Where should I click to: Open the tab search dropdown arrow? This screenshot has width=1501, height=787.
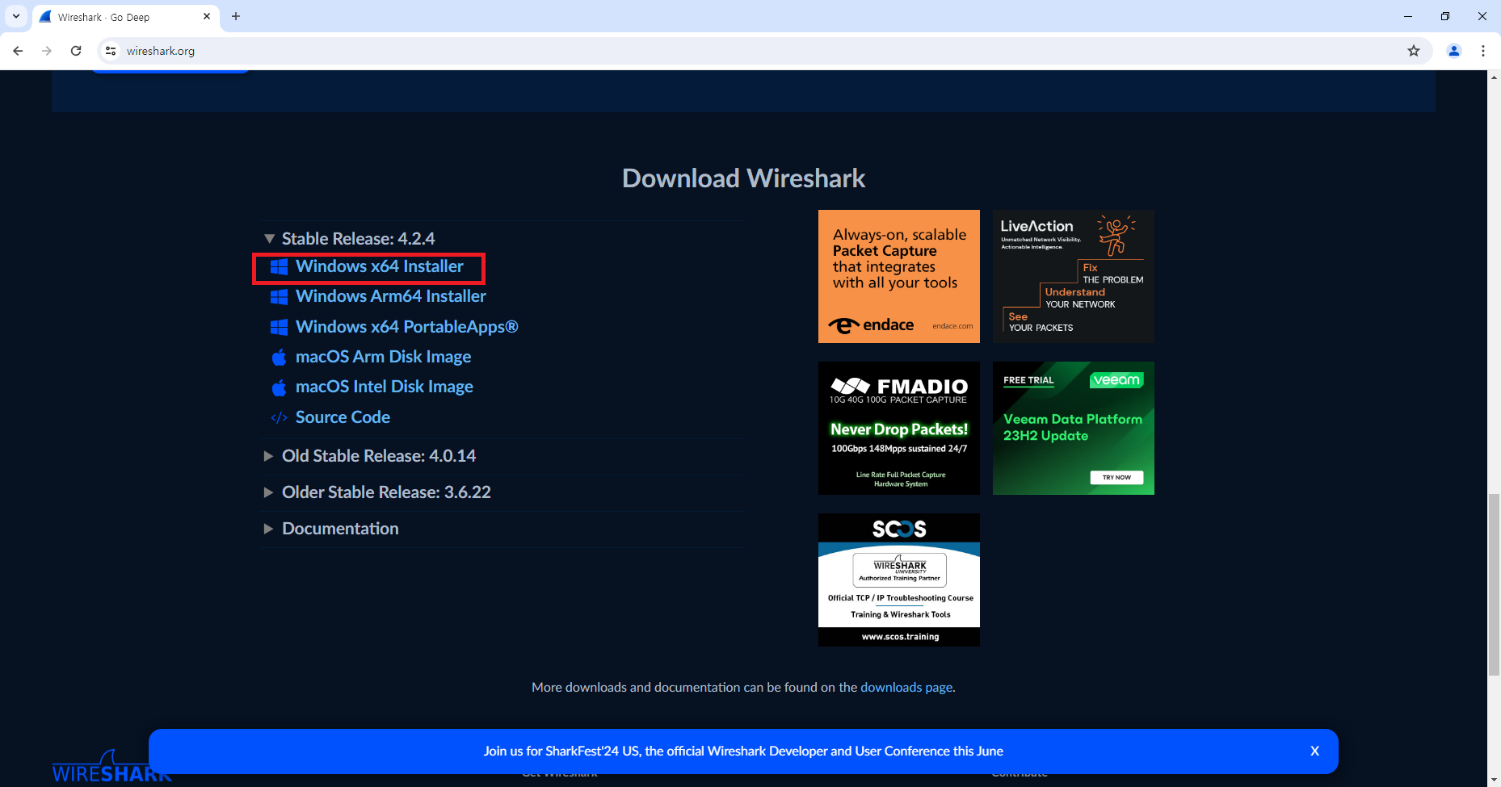point(15,16)
